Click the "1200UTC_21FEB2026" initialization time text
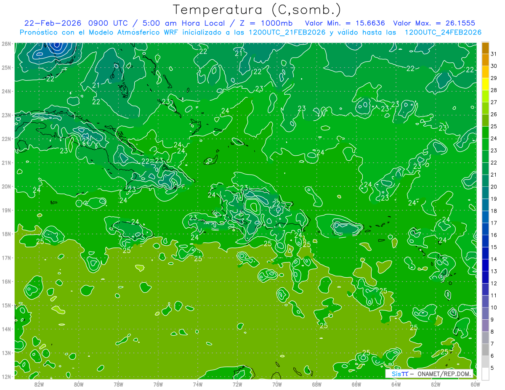Viewport: 505px width, 390px height. pos(287,32)
